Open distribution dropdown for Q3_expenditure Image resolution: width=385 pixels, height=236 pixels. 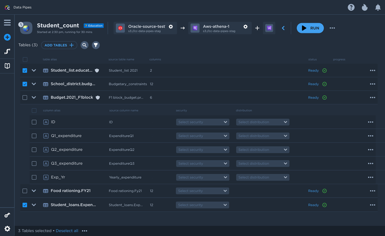click(x=263, y=163)
